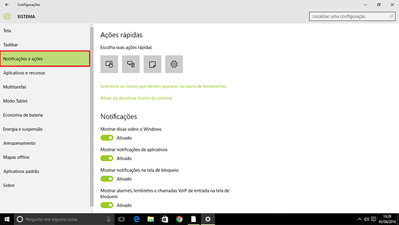
Task: Toggle Mostrar dicas sobre o Windows
Action: [x=107, y=138]
